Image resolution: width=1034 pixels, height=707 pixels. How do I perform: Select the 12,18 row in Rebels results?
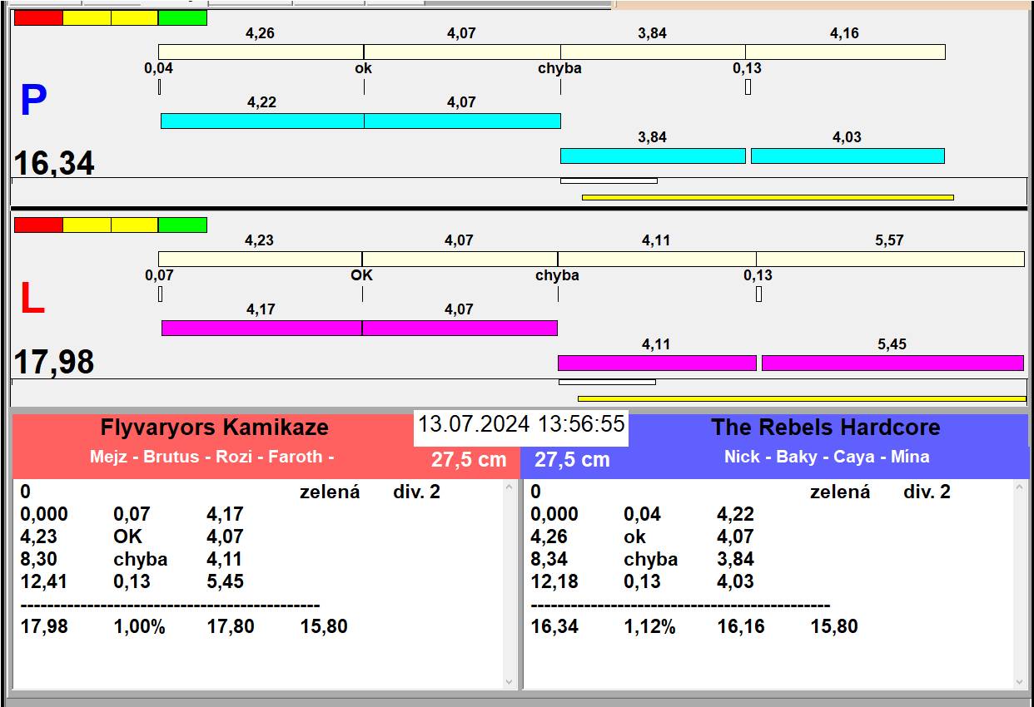coord(643,581)
